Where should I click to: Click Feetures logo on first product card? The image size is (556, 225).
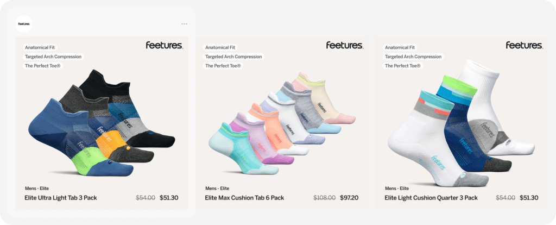click(164, 46)
